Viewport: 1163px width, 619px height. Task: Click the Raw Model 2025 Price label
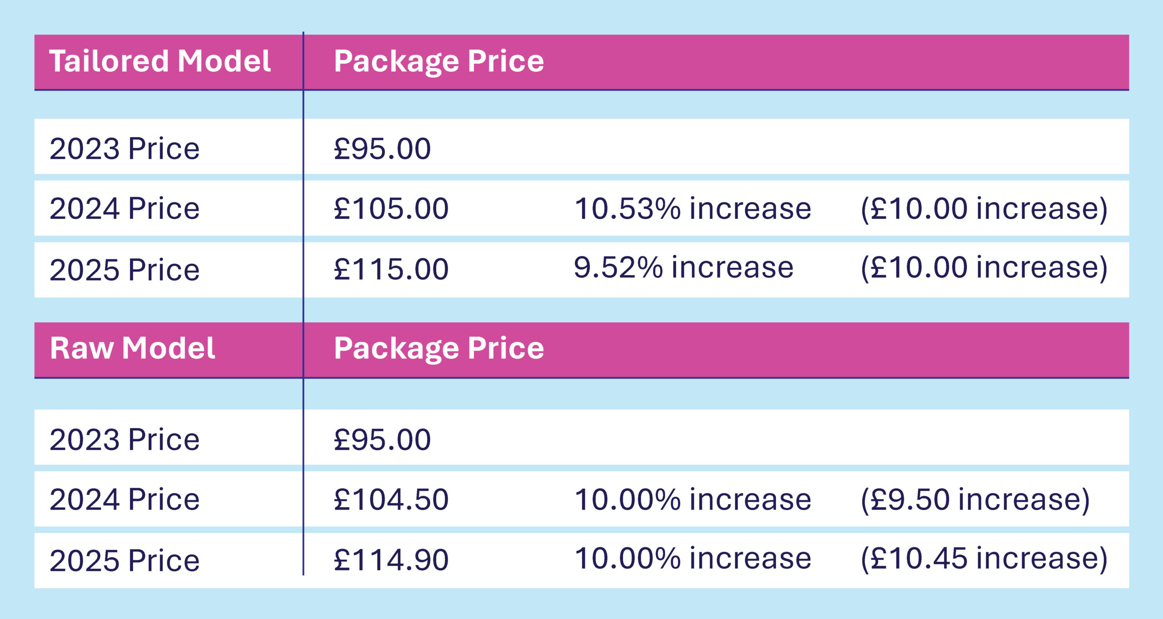pos(124,560)
